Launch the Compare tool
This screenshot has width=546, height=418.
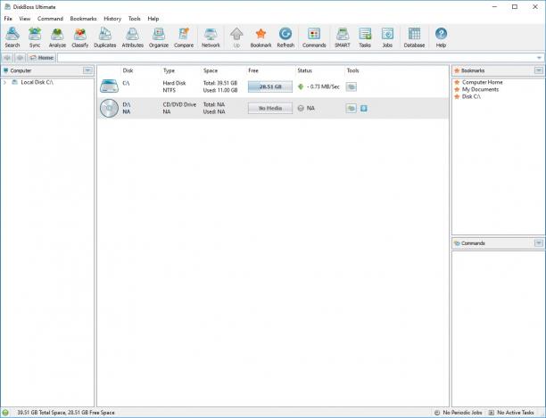(184, 37)
